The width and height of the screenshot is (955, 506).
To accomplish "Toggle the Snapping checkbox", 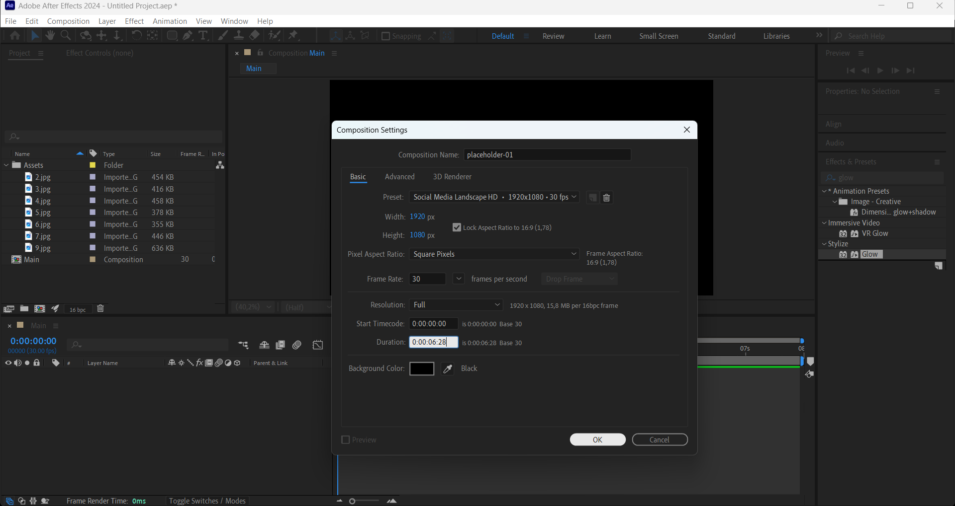I will pyautogui.click(x=385, y=36).
